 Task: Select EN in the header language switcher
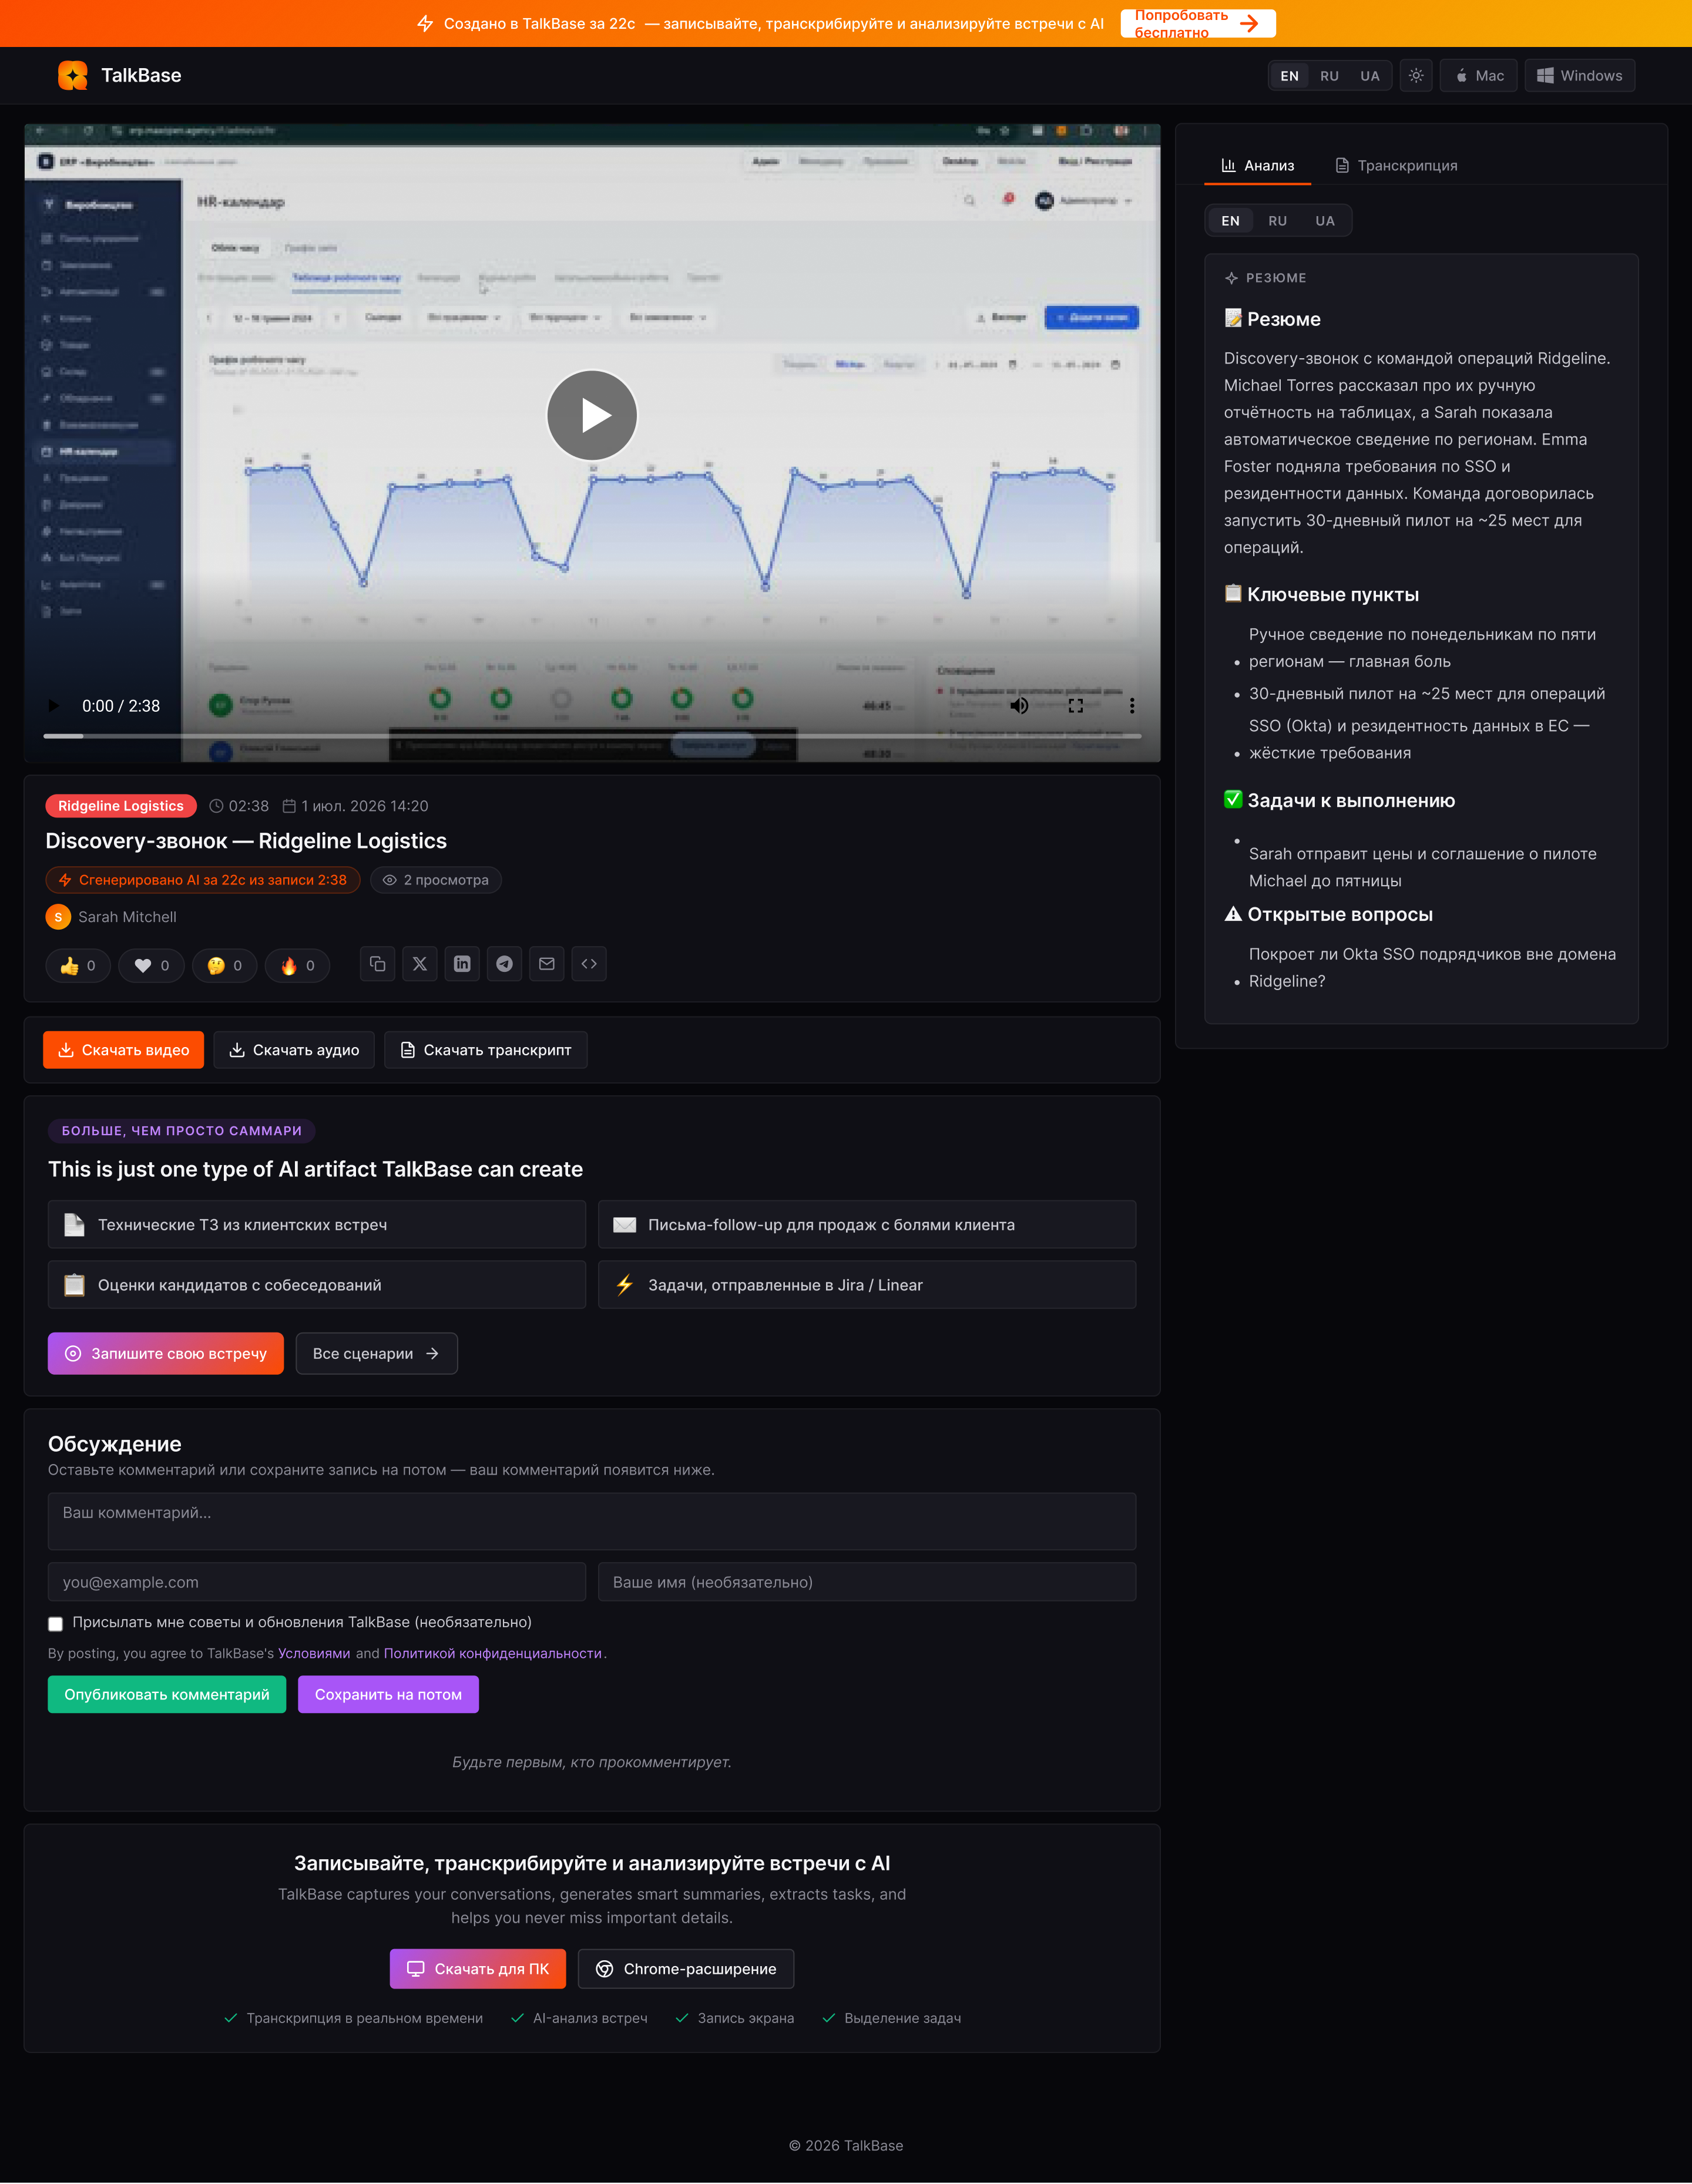[1290, 76]
